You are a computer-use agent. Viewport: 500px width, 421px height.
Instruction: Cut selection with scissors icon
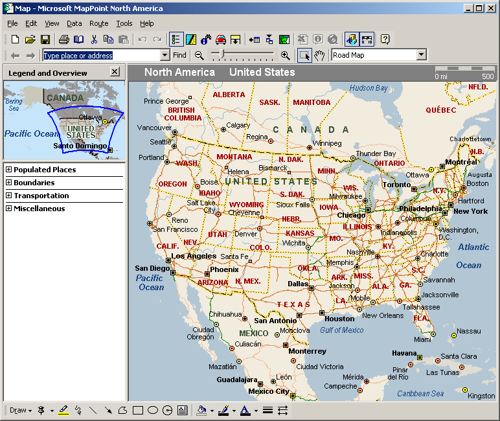94,40
